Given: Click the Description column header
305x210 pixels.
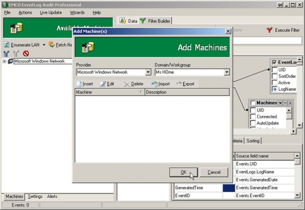Looking at the screenshot, I should coord(187,92).
